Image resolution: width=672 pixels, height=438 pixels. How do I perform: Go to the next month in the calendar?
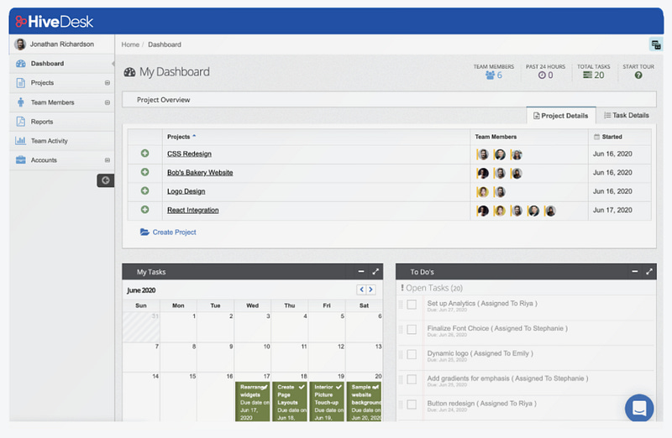(370, 289)
